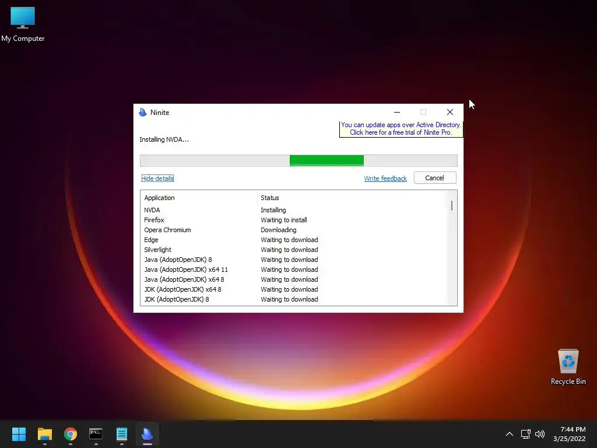Click the Ninite taskbar icon
The height and width of the screenshot is (448, 597).
click(x=148, y=434)
